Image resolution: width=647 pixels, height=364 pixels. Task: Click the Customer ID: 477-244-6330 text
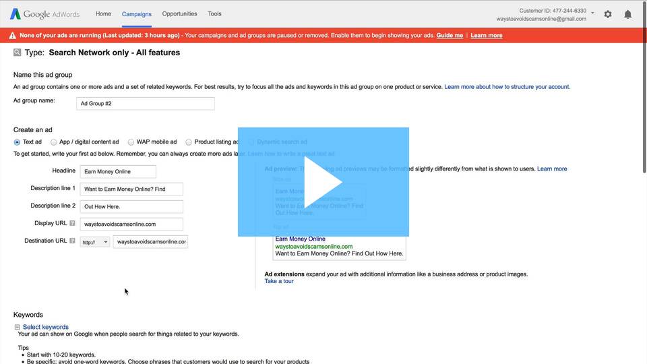coord(553,11)
